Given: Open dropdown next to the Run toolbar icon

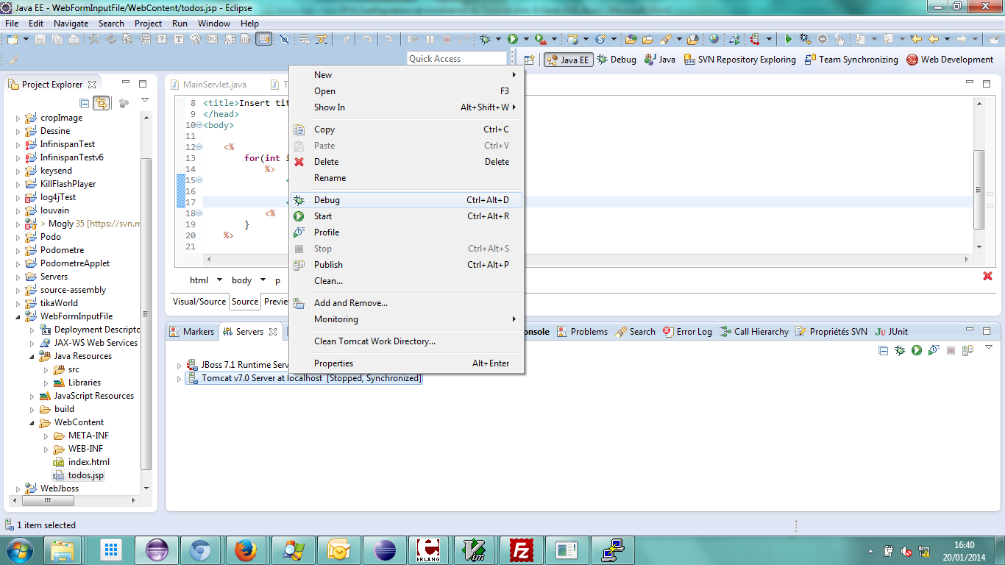Looking at the screenshot, I should pyautogui.click(x=526, y=39).
